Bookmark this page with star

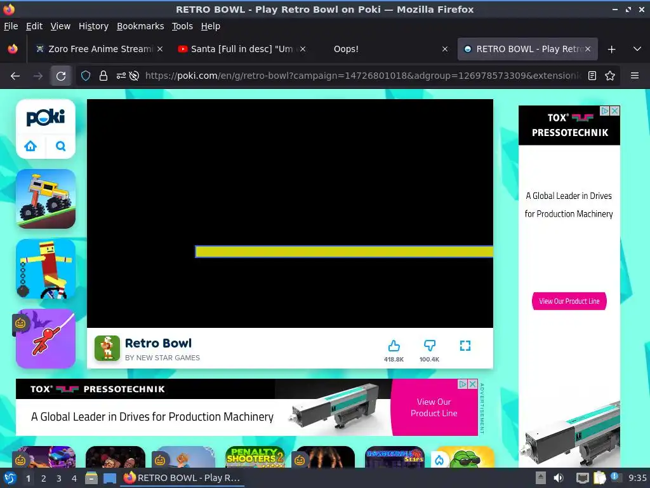[610, 76]
